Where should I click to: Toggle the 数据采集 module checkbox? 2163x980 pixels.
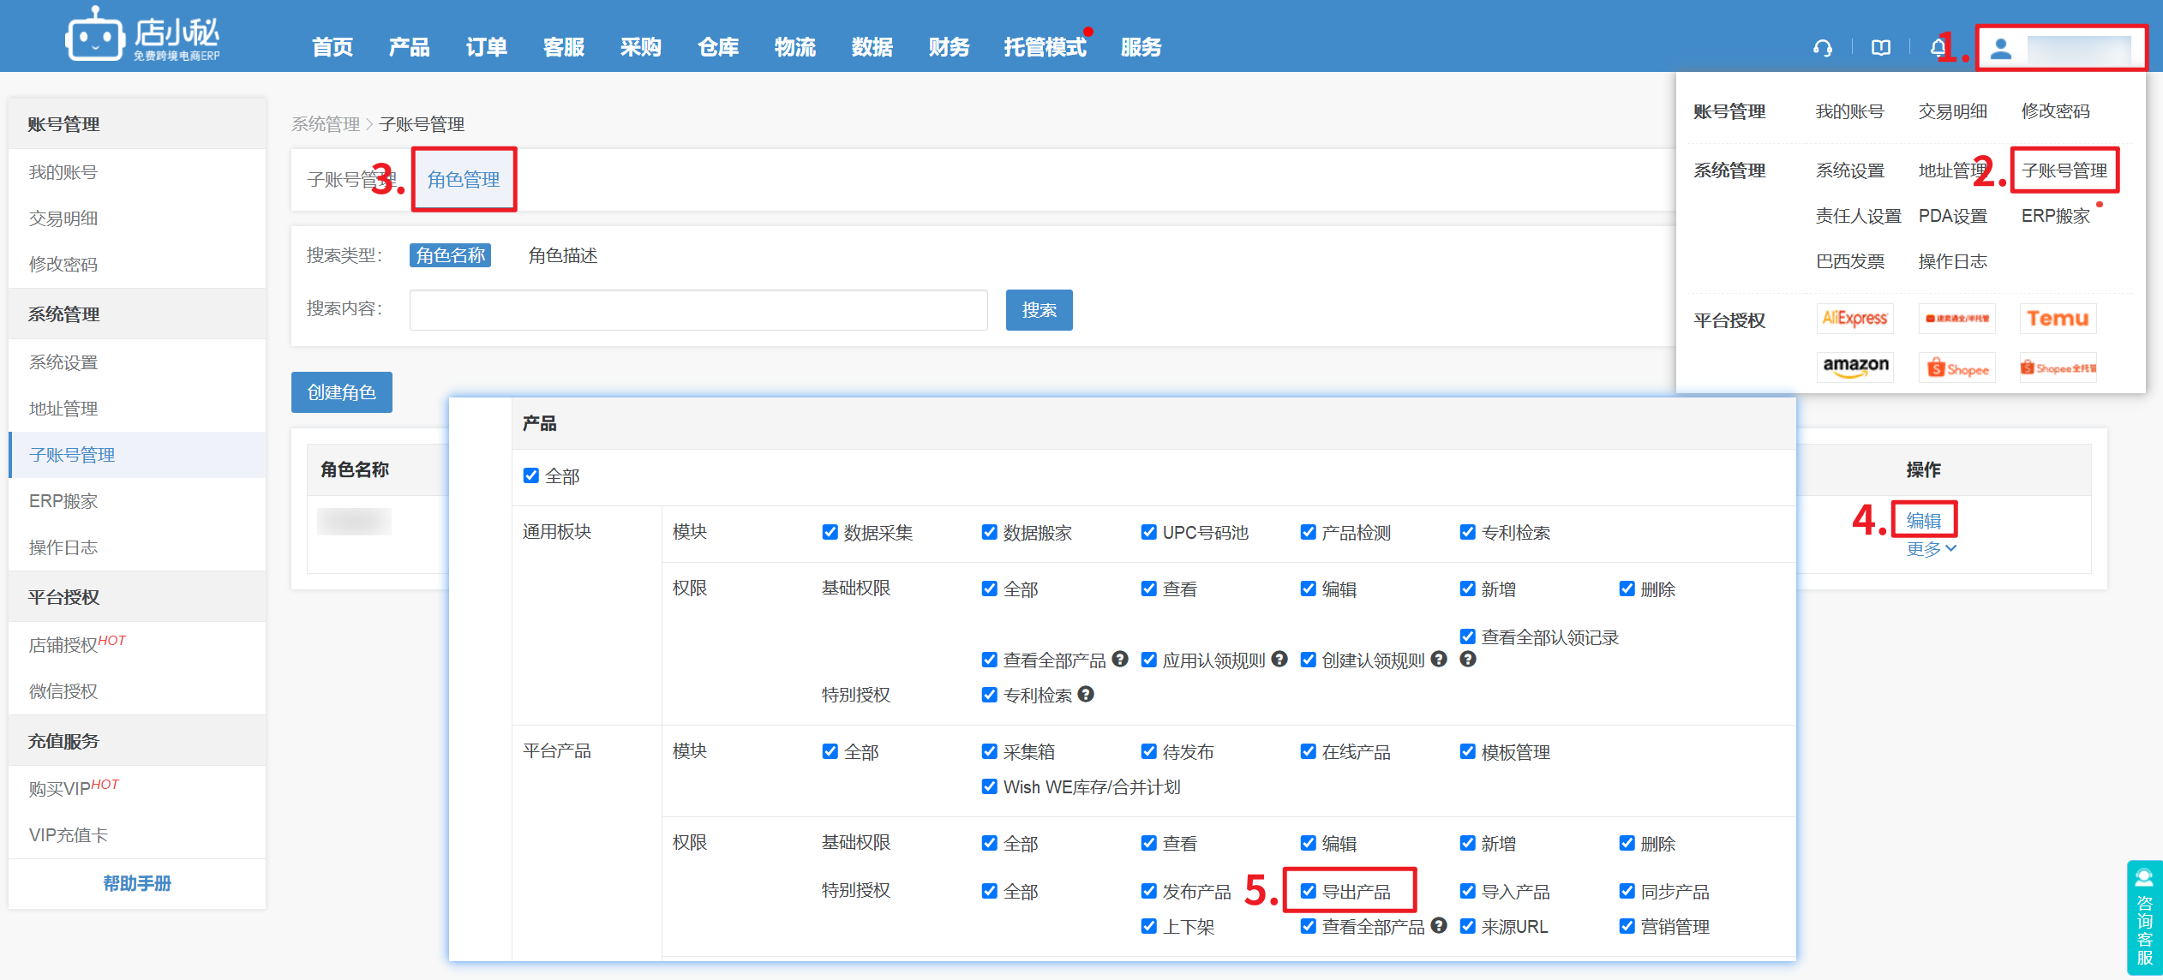[830, 532]
